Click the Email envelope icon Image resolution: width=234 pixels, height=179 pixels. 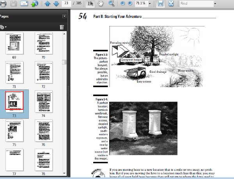coord(24,3)
